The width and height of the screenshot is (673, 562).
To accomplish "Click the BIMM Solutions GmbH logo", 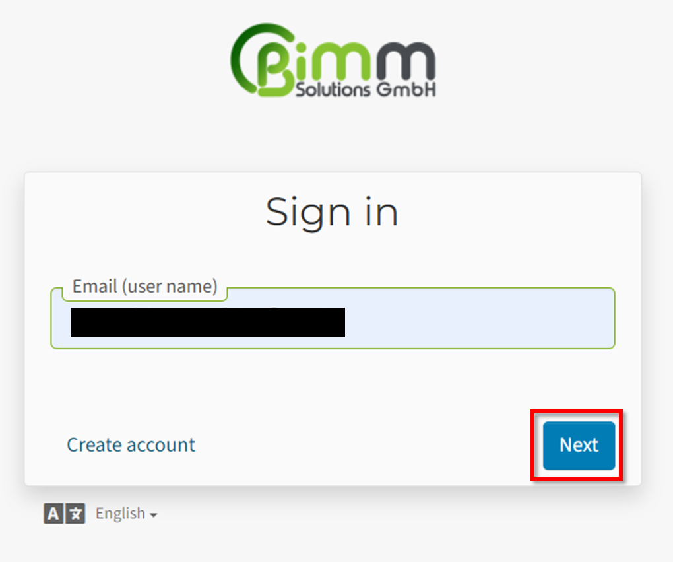I will [333, 60].
